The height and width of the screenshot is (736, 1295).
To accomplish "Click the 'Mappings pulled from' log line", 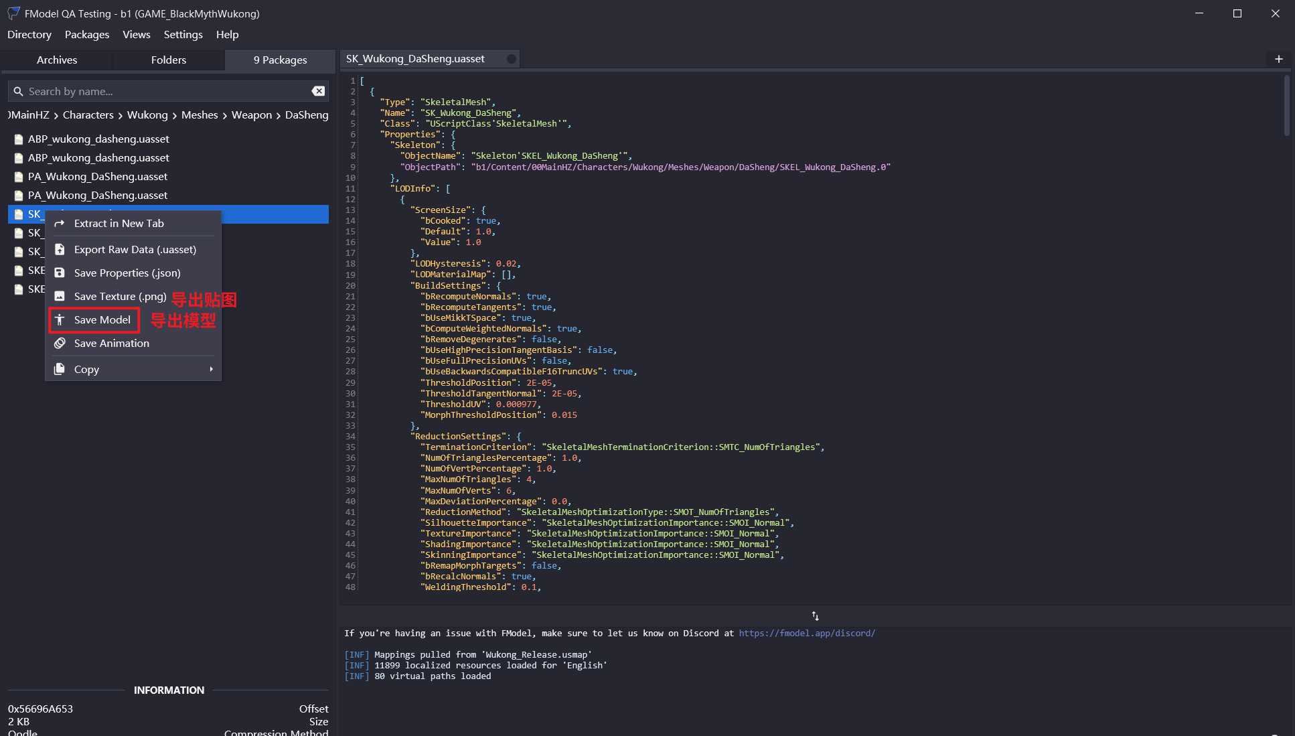I will [468, 654].
